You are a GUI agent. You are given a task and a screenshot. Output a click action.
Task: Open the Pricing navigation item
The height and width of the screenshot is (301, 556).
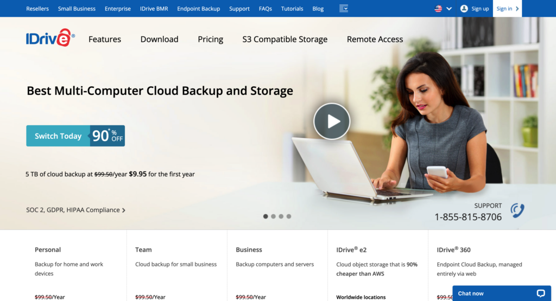click(210, 39)
